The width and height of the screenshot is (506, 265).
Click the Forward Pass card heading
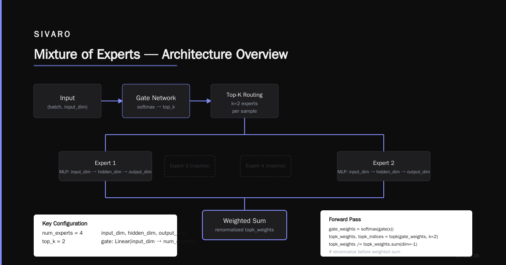(x=345, y=220)
